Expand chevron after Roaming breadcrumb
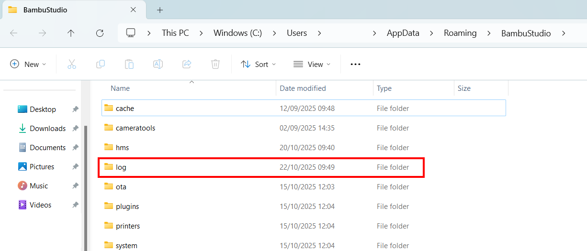The image size is (587, 251). click(x=489, y=33)
